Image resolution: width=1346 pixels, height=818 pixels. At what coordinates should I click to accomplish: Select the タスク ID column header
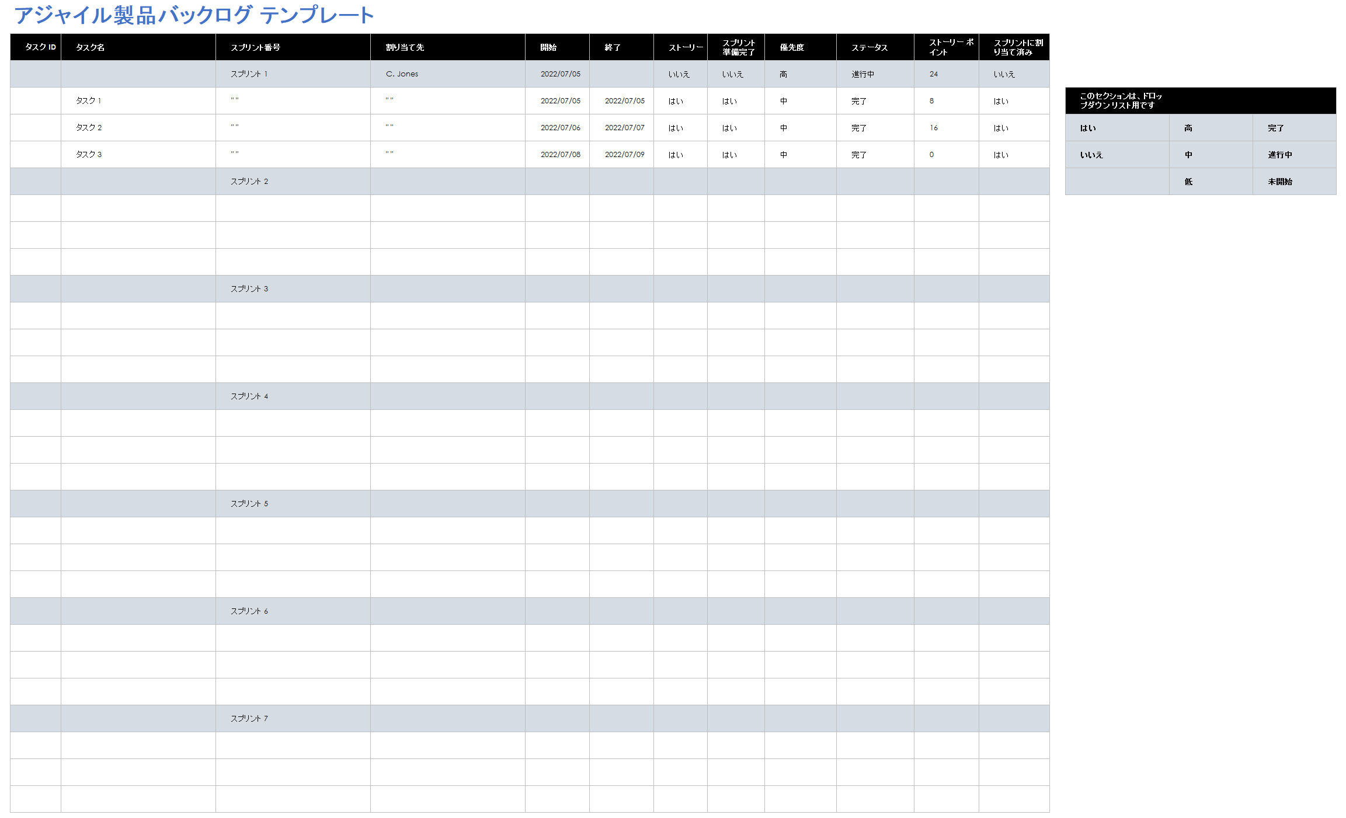(x=36, y=47)
